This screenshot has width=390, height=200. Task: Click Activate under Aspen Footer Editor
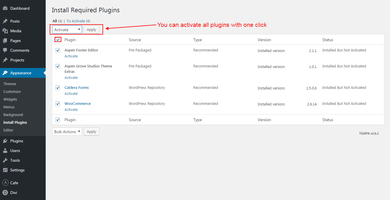coord(71,56)
